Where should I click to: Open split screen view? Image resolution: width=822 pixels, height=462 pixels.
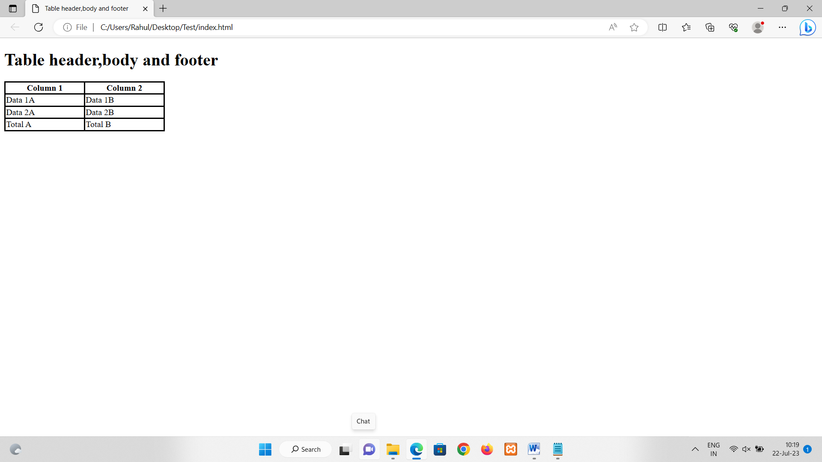click(x=662, y=27)
